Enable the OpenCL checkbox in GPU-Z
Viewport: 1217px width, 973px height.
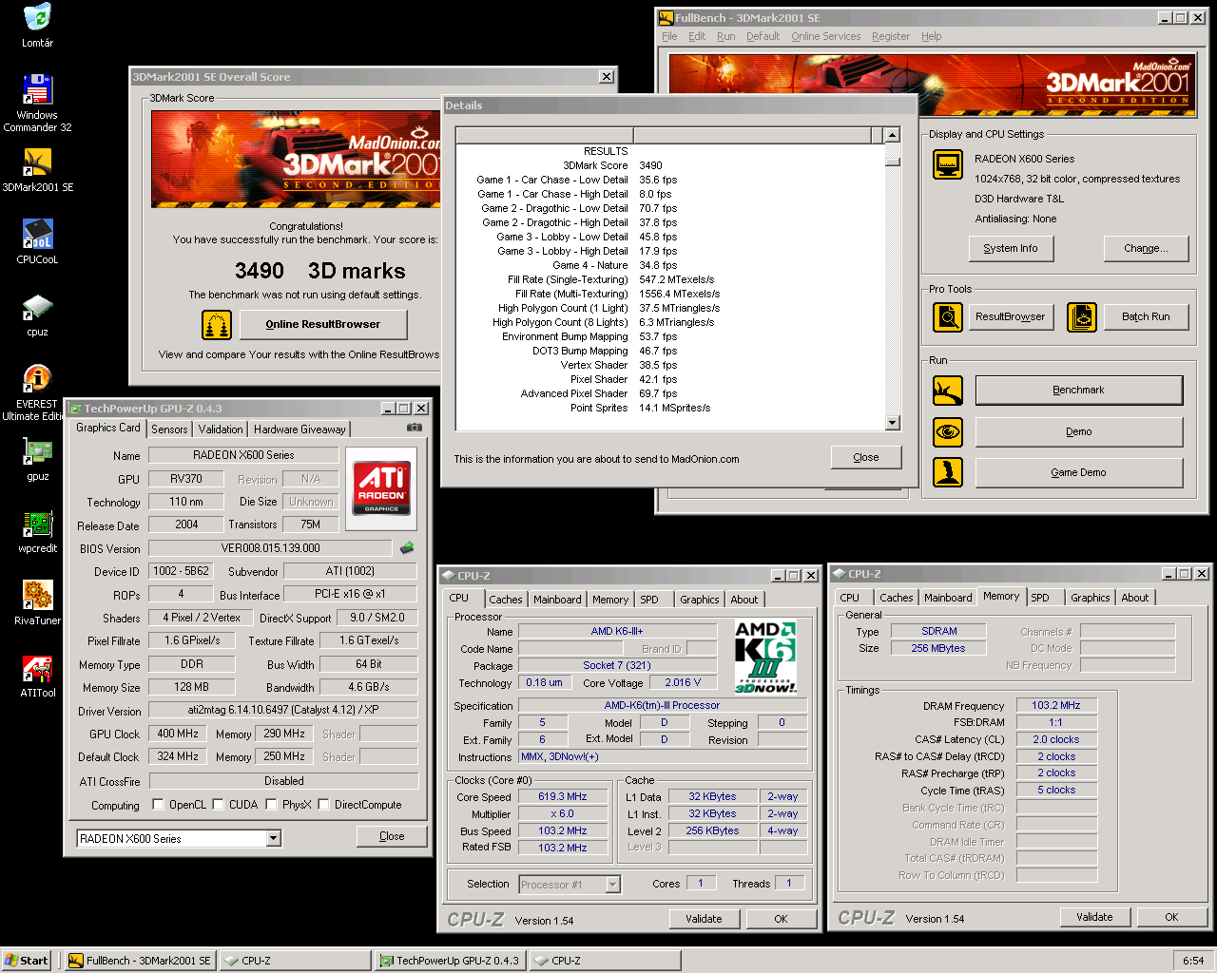coord(158,805)
